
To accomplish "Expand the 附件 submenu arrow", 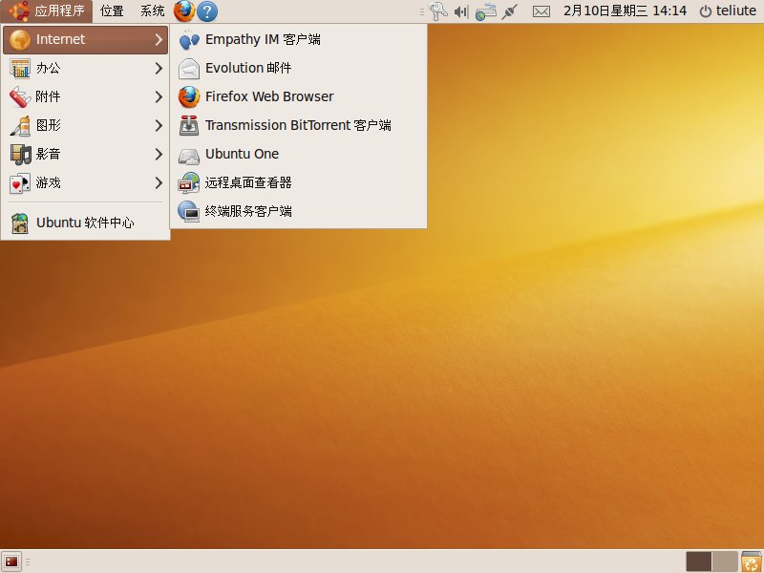I will (x=159, y=97).
